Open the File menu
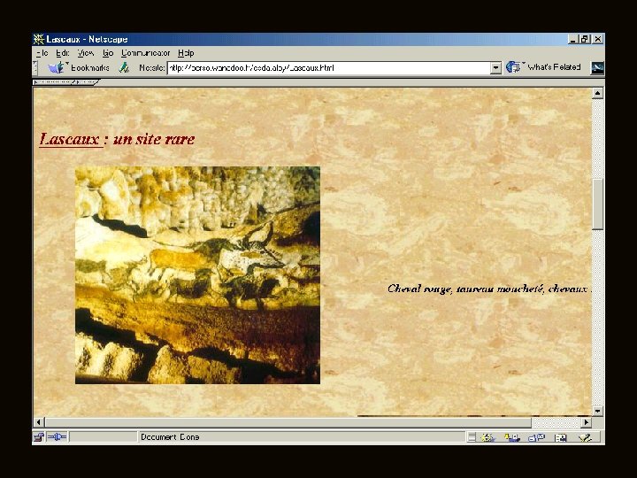The width and height of the screenshot is (637, 478). 42,53
